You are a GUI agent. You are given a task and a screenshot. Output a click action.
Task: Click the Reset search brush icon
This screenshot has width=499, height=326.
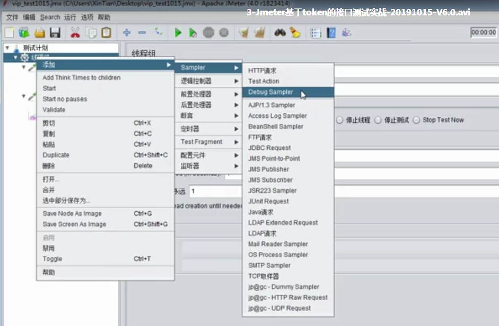tap(295, 32)
